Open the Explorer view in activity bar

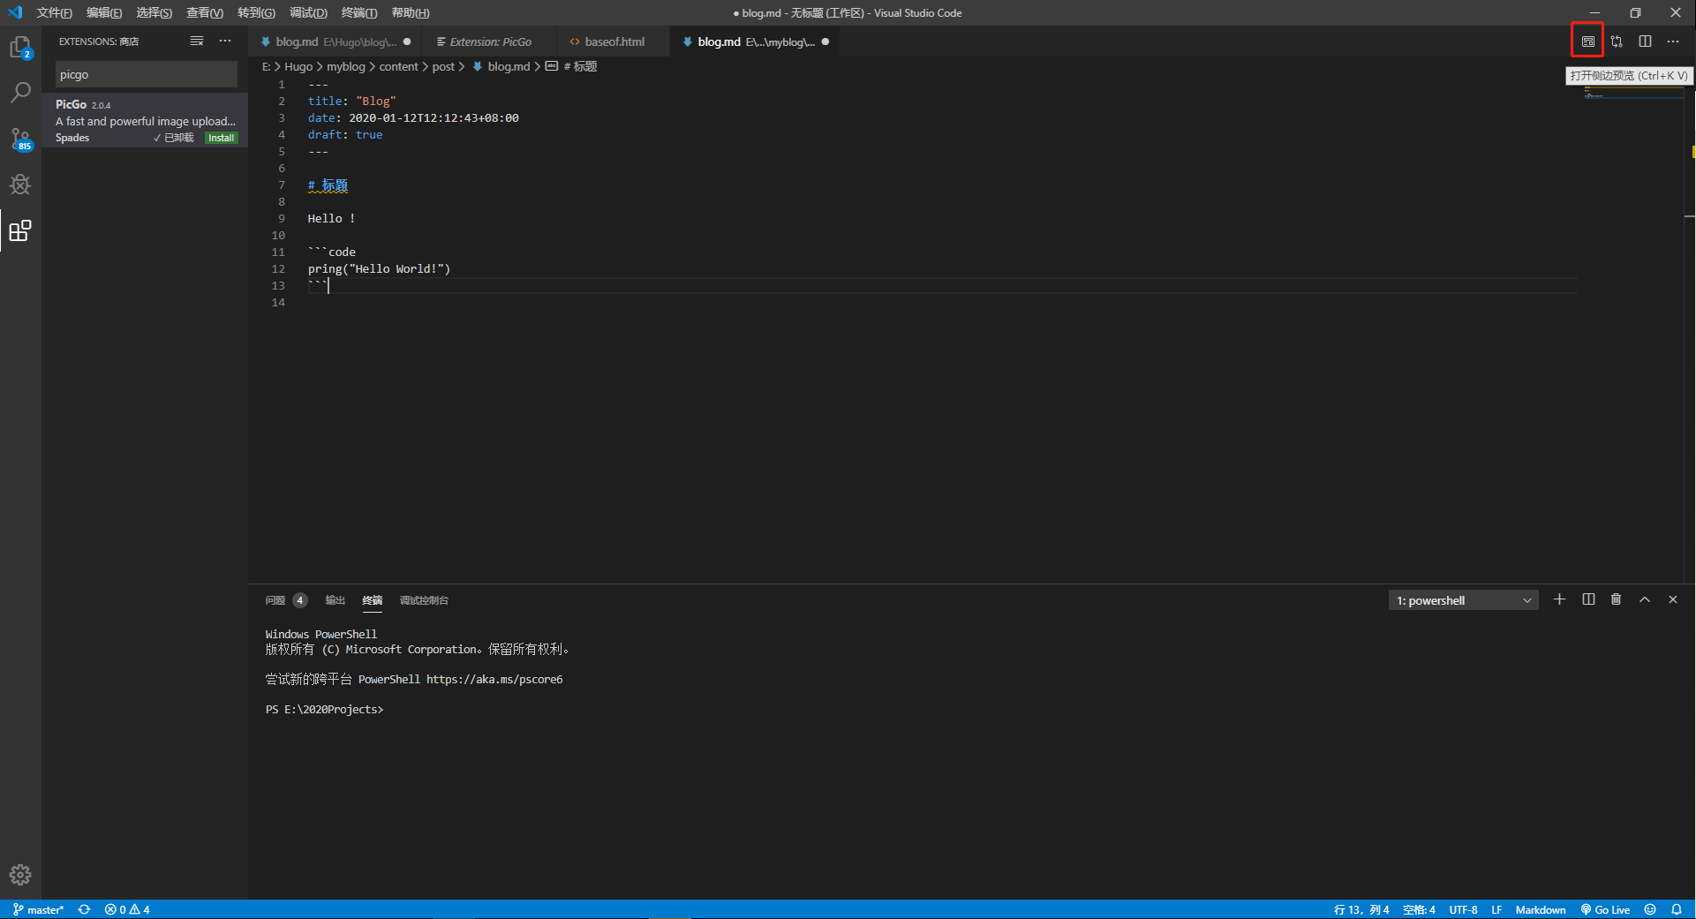click(x=20, y=47)
